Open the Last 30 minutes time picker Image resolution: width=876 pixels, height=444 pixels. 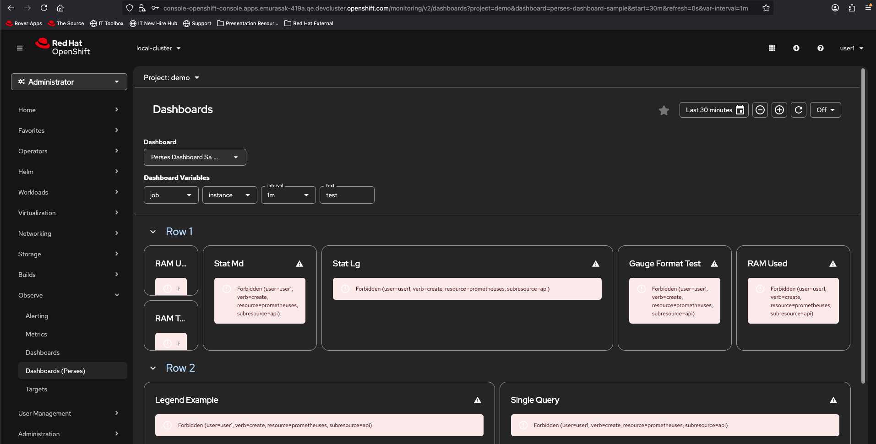tap(714, 110)
